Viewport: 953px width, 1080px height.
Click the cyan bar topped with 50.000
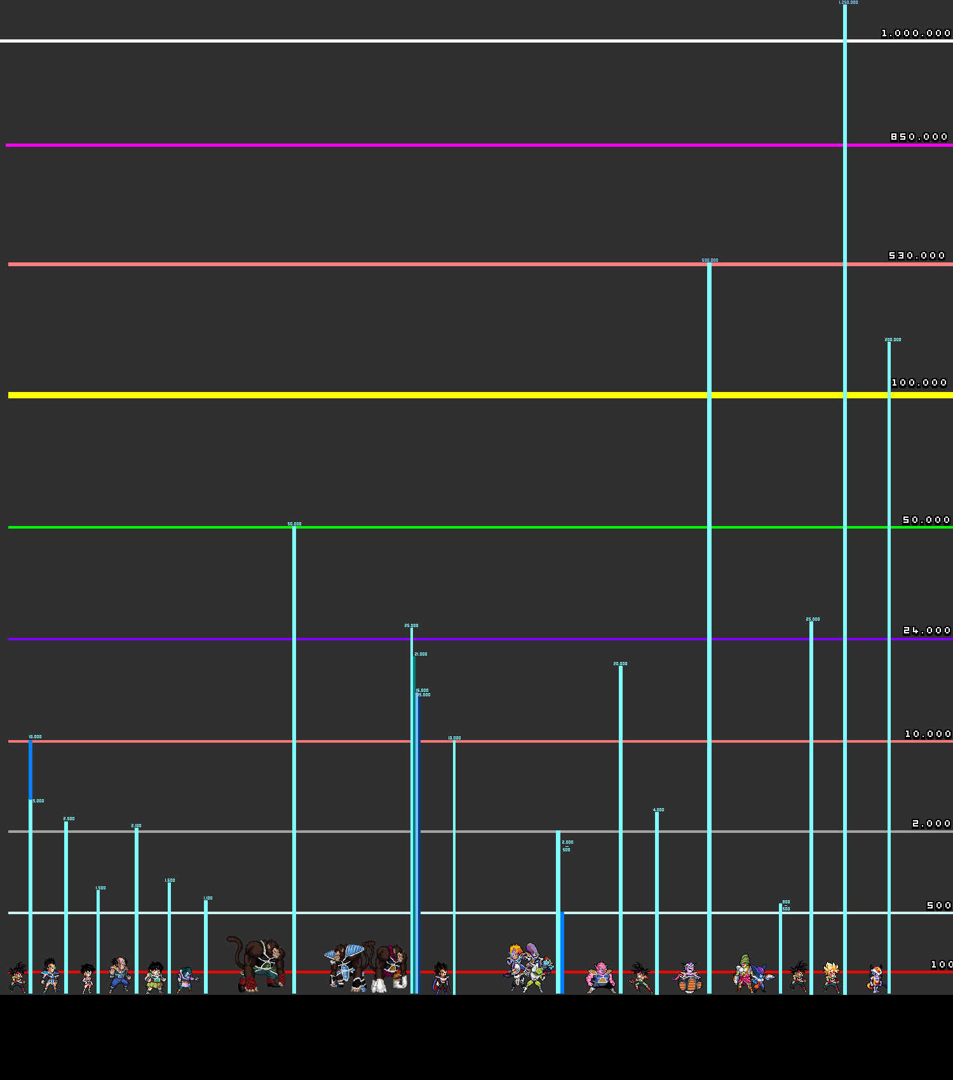pyautogui.click(x=294, y=760)
